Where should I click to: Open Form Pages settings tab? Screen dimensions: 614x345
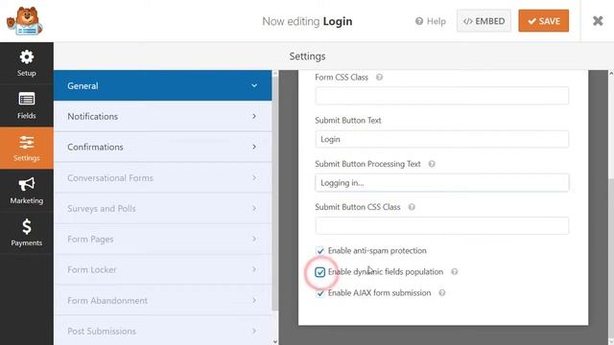(x=162, y=239)
